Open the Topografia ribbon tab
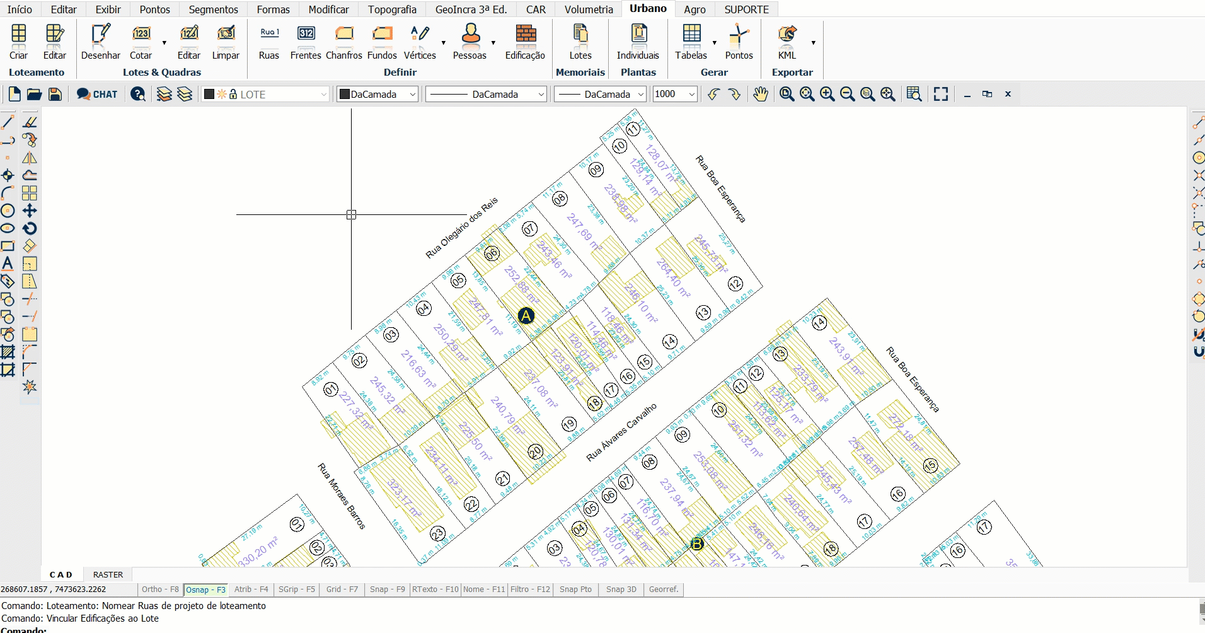Image resolution: width=1205 pixels, height=633 pixels. tap(392, 9)
